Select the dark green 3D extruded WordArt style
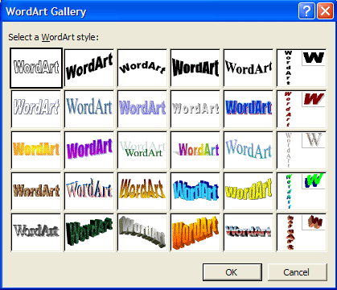The height and width of the screenshot is (290, 337). 89,232
